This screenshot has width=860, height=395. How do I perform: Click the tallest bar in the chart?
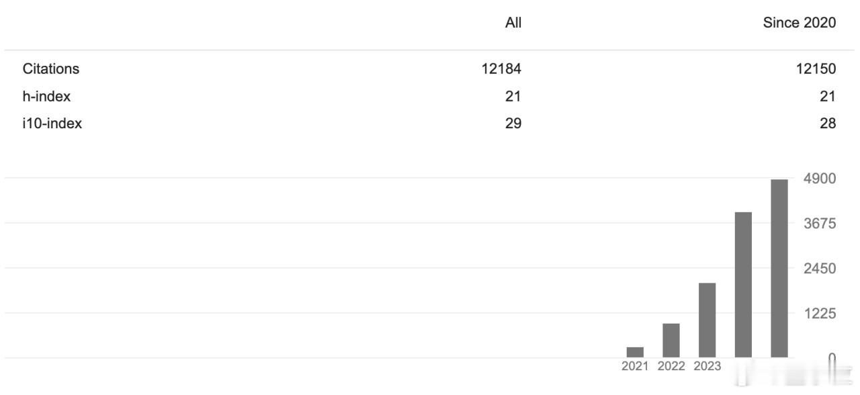tap(779, 268)
